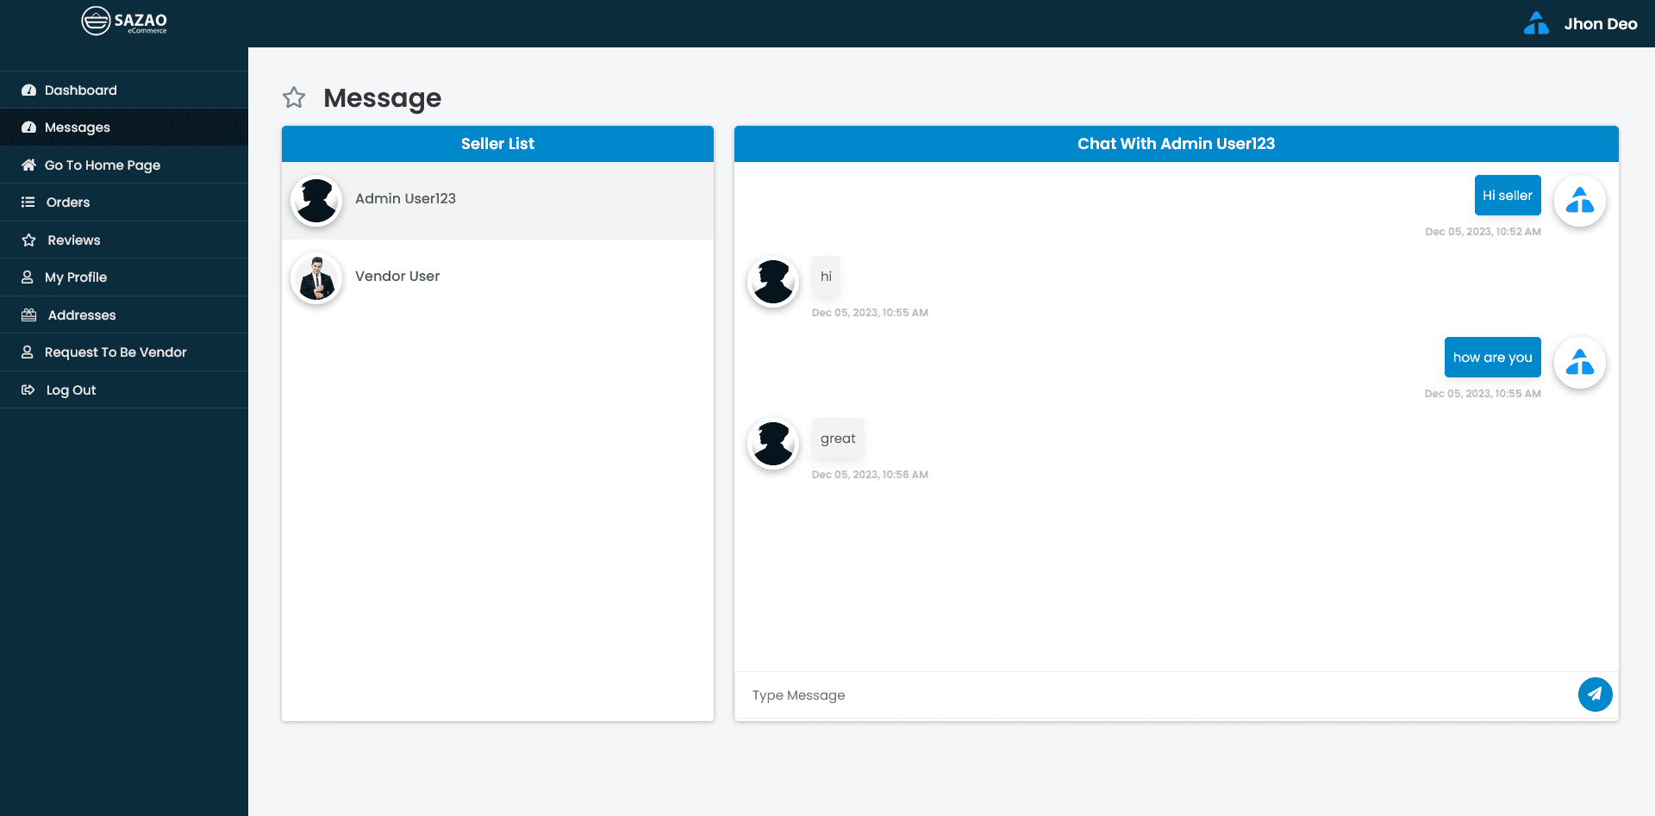
Task: Select the Messages menu item
Action: (78, 128)
